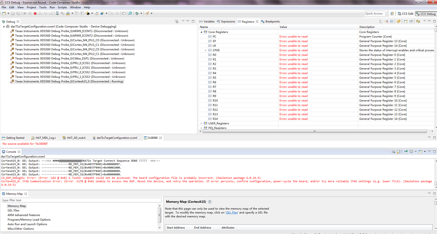Click the Open Perspective icon
The width and height of the screenshot is (437, 234).
click(x=392, y=13)
